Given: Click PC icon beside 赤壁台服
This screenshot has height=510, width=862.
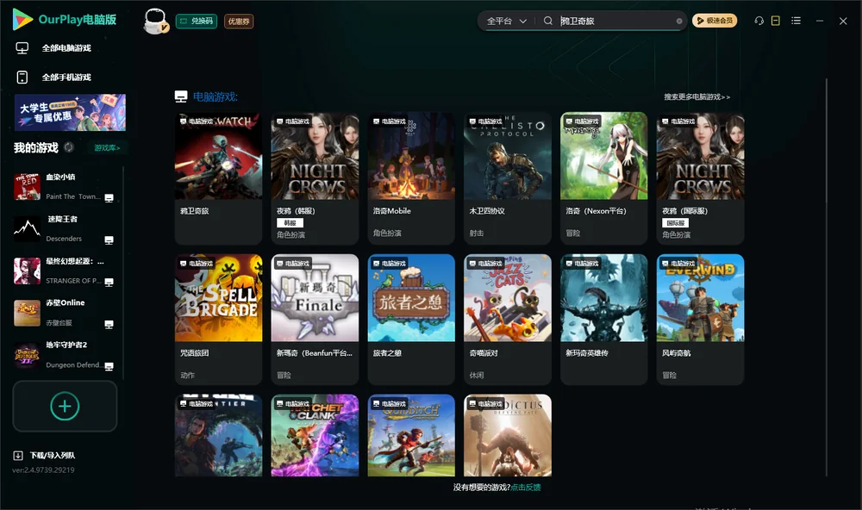Looking at the screenshot, I should [109, 324].
